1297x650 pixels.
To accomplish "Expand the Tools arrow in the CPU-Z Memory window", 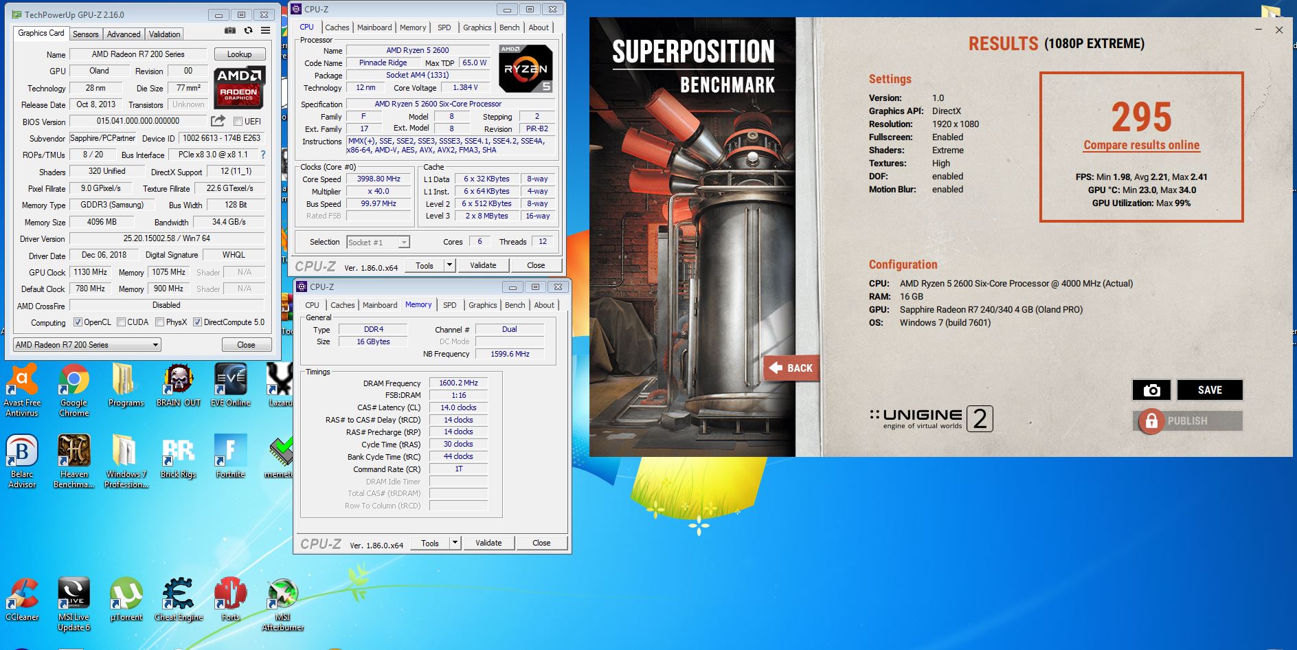I will click(455, 543).
